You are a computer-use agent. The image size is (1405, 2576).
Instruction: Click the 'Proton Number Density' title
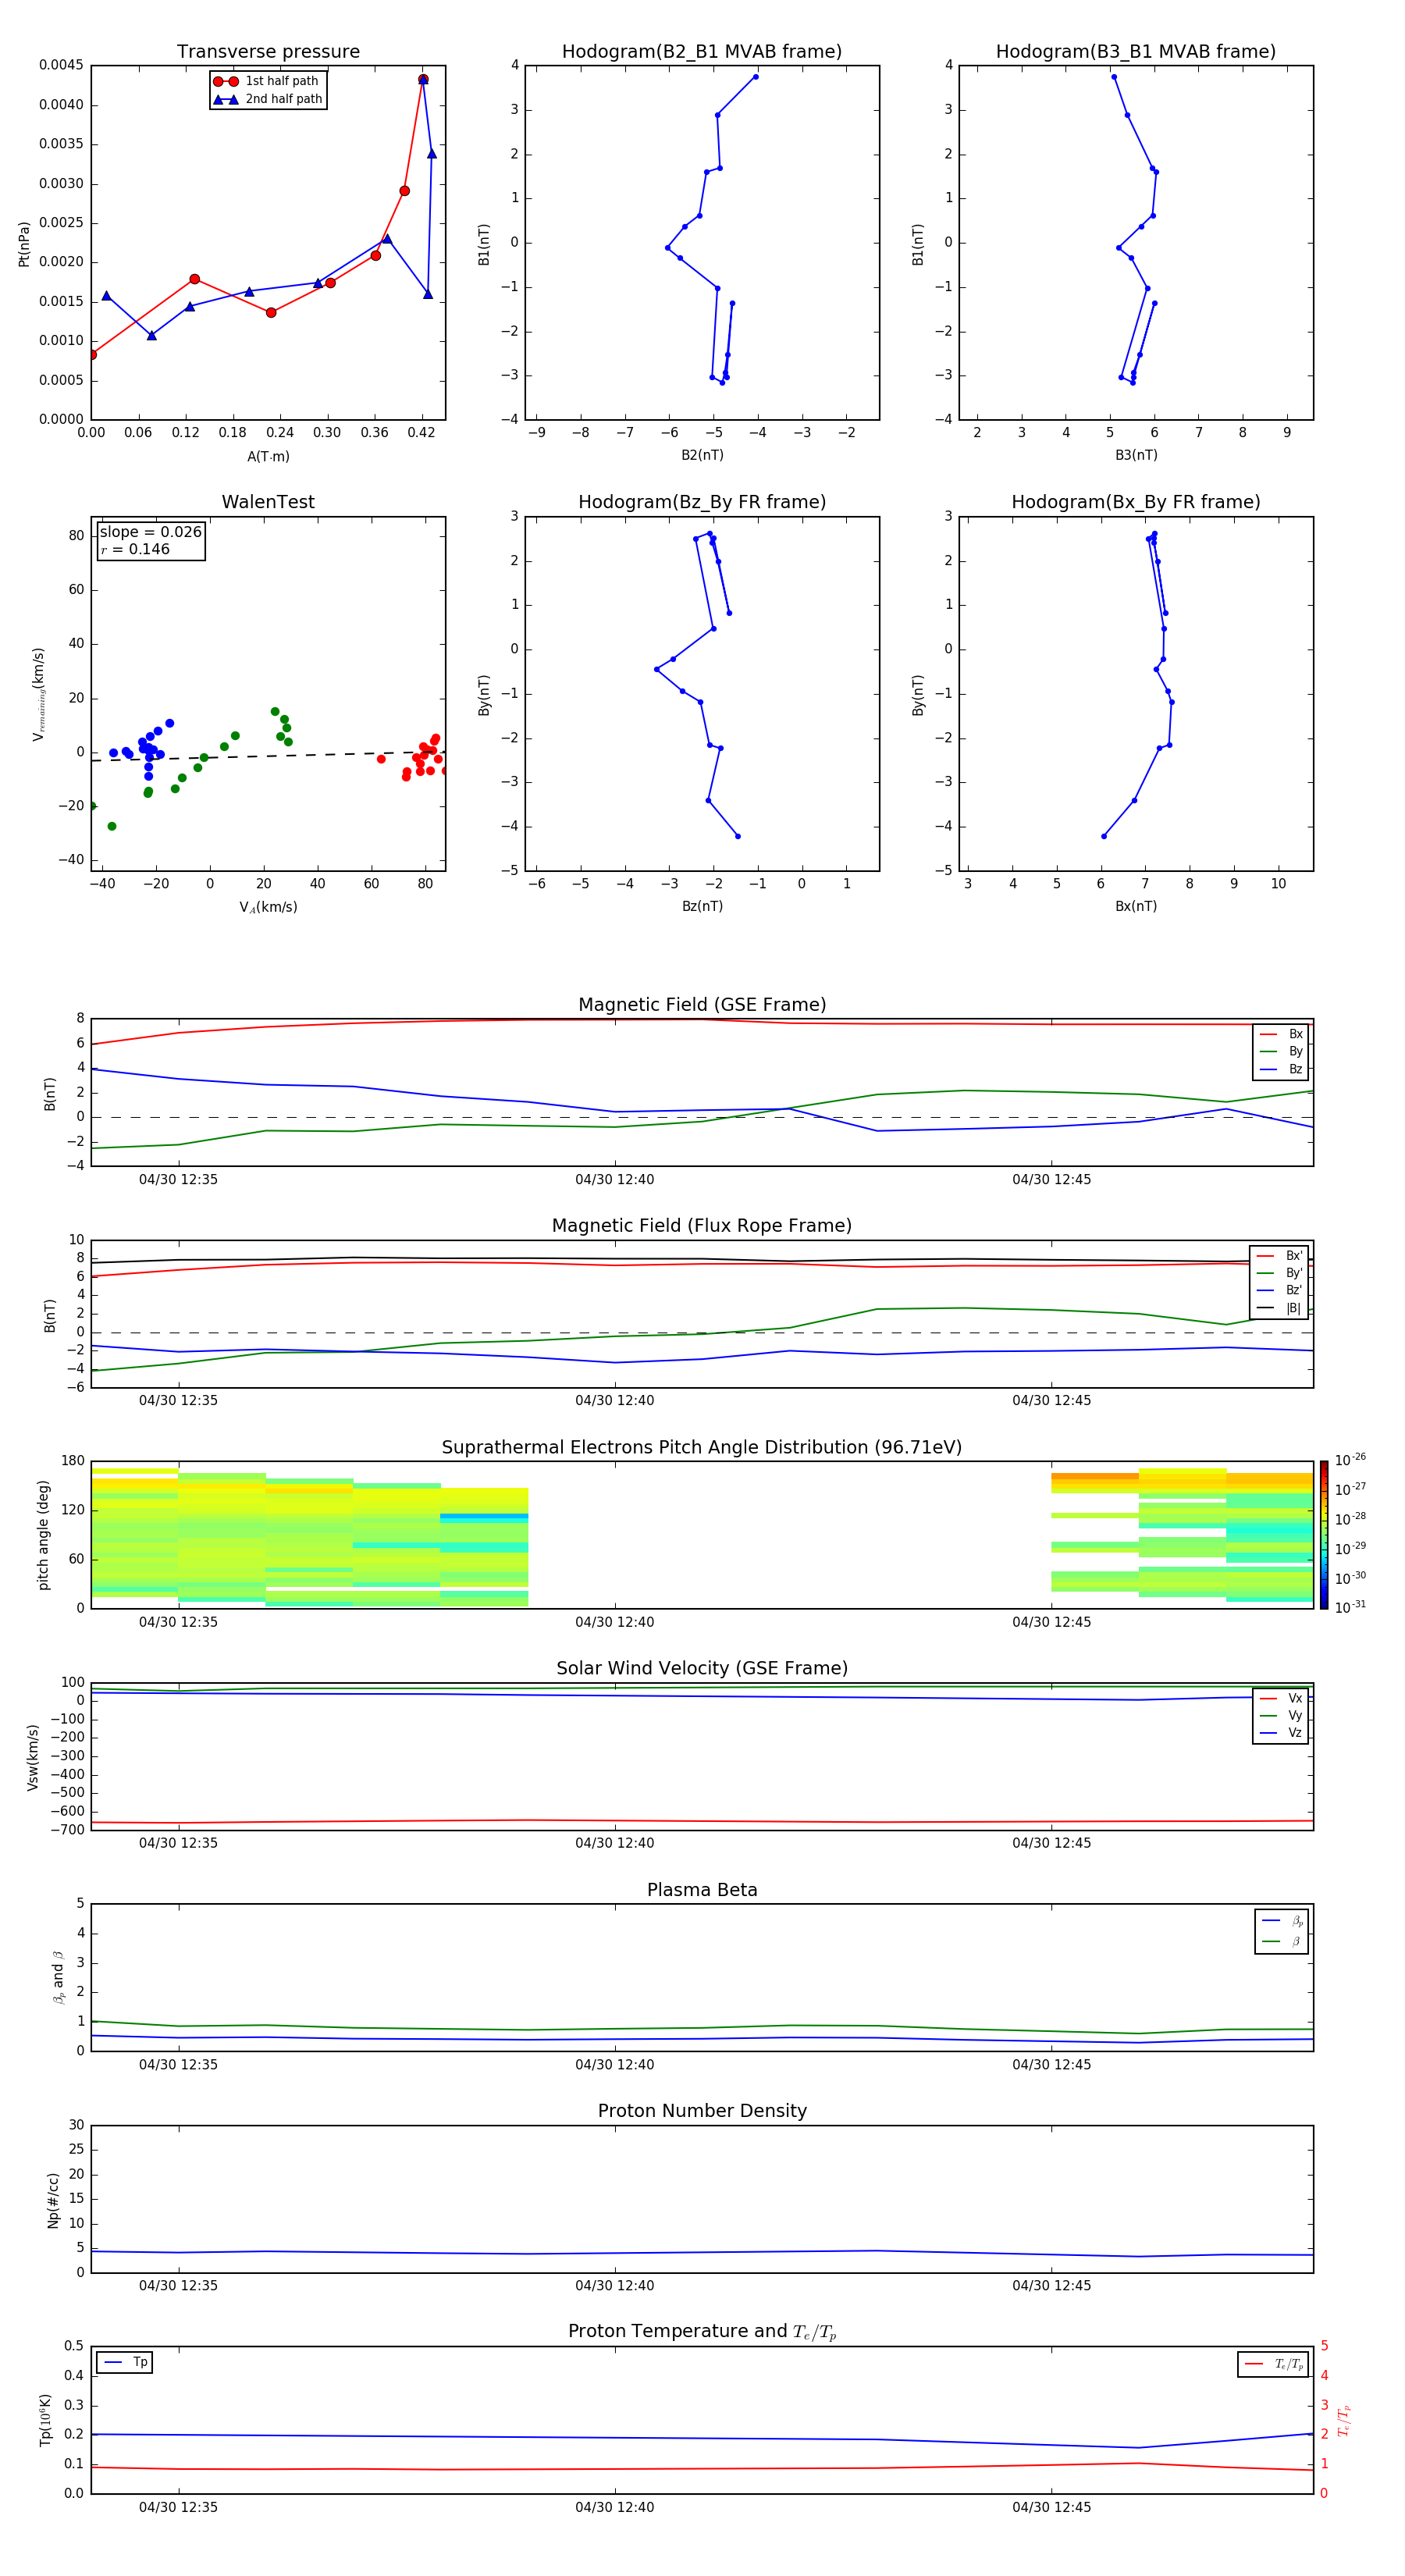pyautogui.click(x=702, y=2111)
